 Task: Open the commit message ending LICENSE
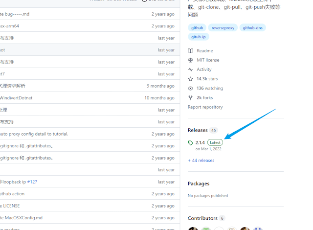[10, 206]
